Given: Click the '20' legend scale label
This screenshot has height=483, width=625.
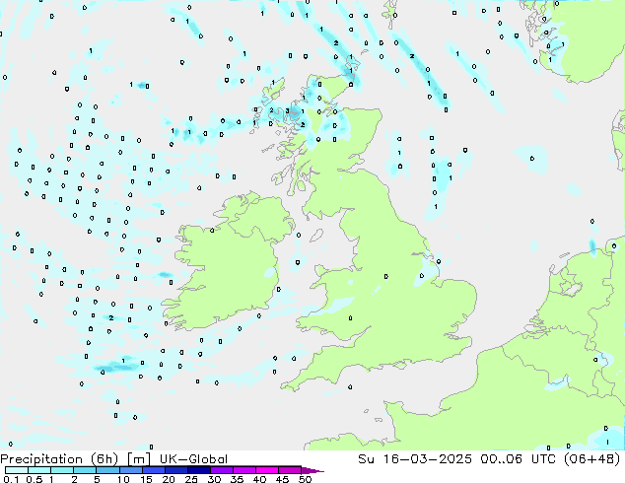Looking at the screenshot, I should [169, 479].
